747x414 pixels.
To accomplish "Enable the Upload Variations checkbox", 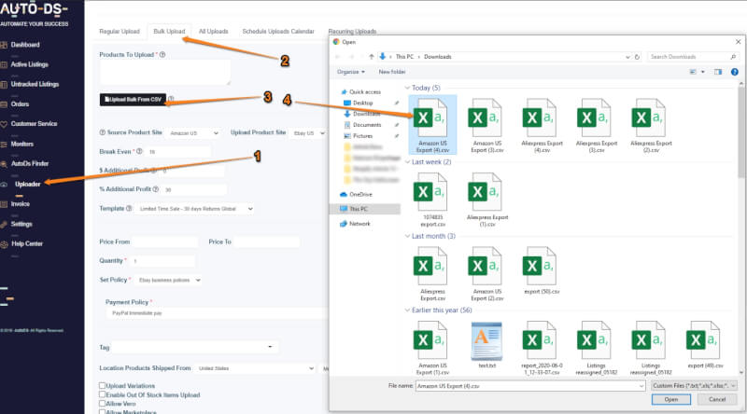I will point(102,385).
